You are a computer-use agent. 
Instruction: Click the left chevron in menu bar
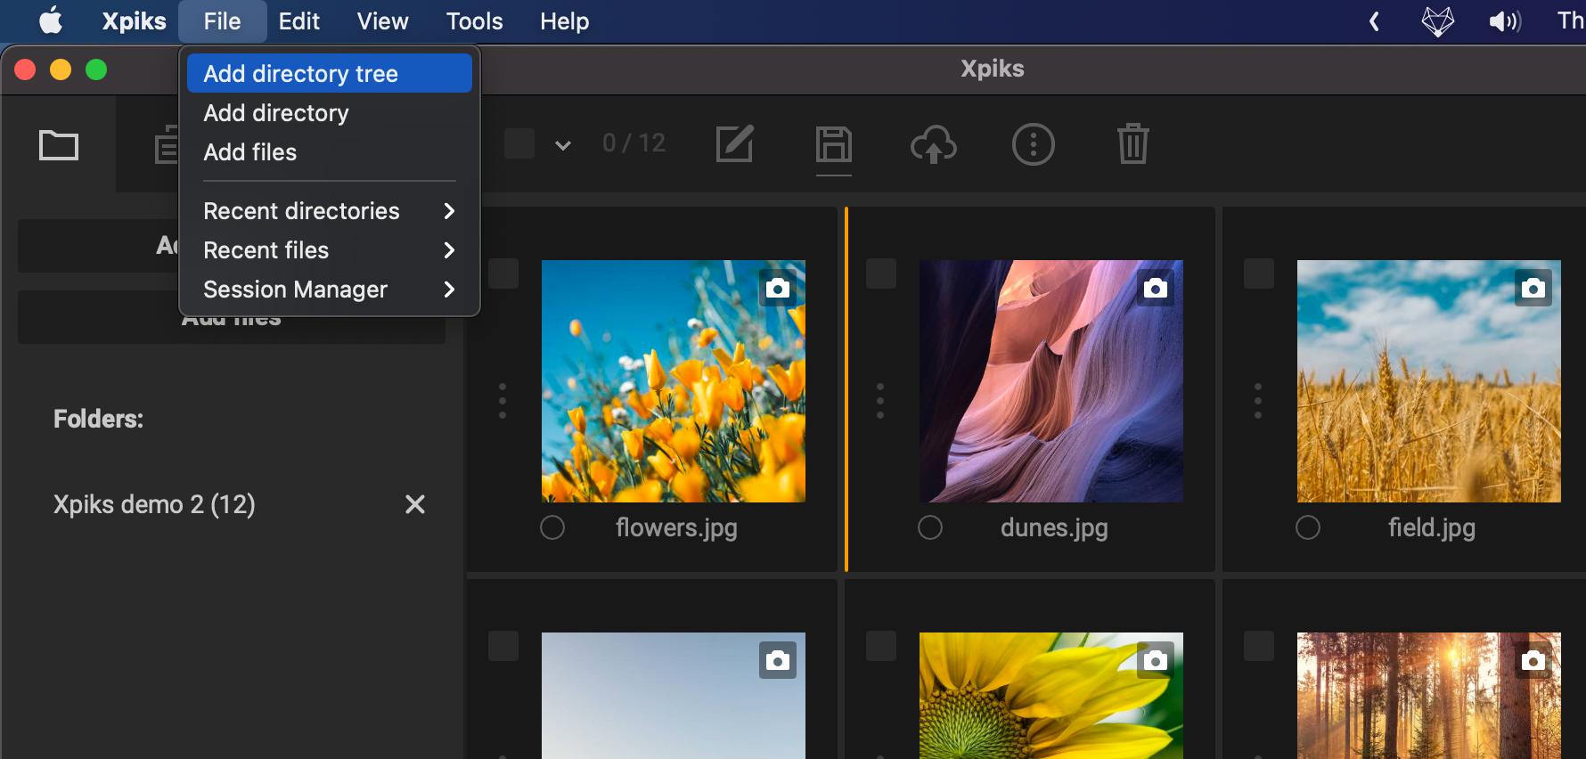[x=1374, y=21]
